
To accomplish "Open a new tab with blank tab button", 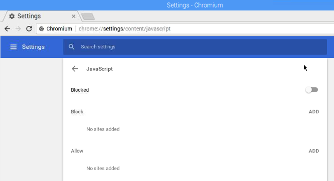I will tap(88, 16).
